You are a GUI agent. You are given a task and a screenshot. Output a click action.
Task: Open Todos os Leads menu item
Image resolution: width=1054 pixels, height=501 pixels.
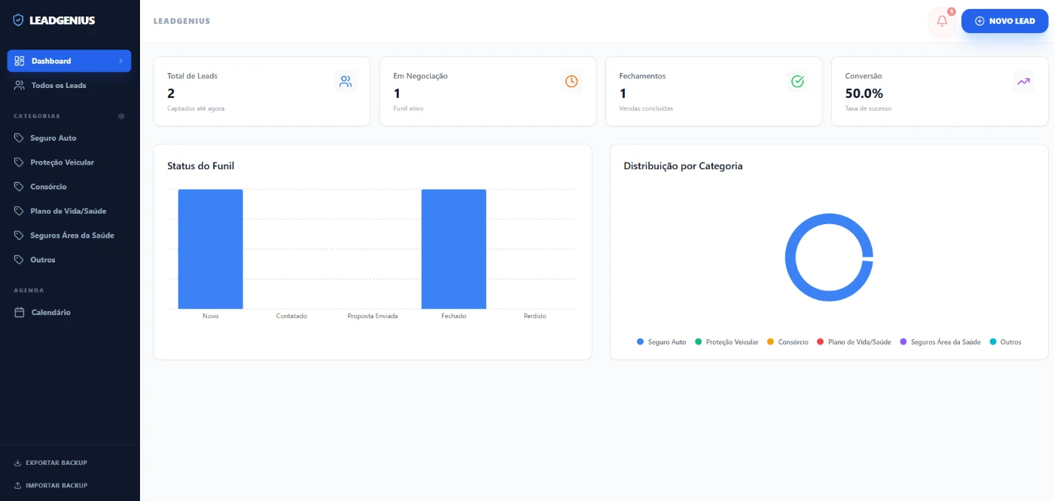[x=59, y=86]
